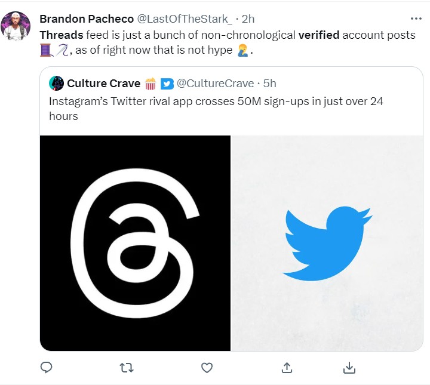Image resolution: width=430 pixels, height=385 pixels.
Task: Go to the @CultureCrave handle
Action: click(216, 83)
